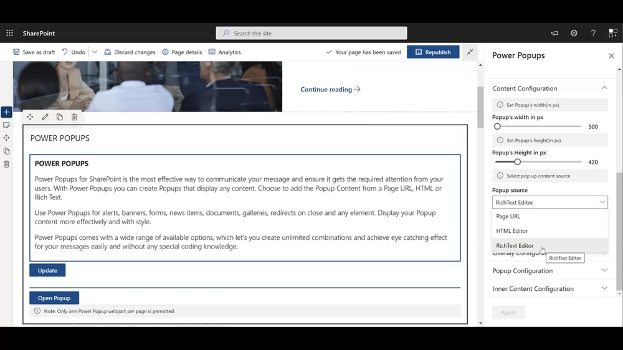Expand Inner Content Configuration section
Viewport: 623px width, 350px height.
(550, 288)
